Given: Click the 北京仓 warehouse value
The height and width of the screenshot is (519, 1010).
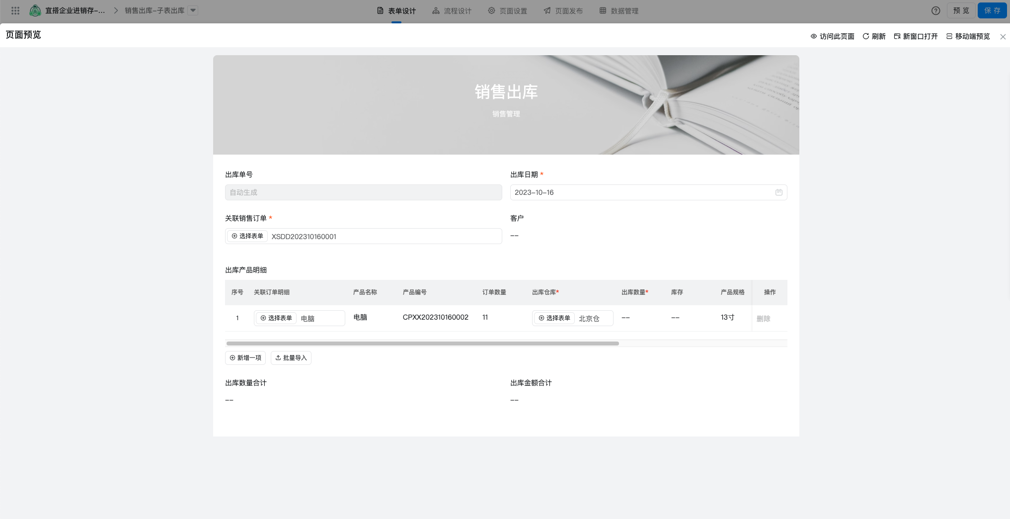Looking at the screenshot, I should [589, 319].
